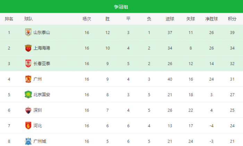The height and width of the screenshot is (146, 243).
Task: Click the 净胜球 goal difference header
Action: tap(211, 19)
